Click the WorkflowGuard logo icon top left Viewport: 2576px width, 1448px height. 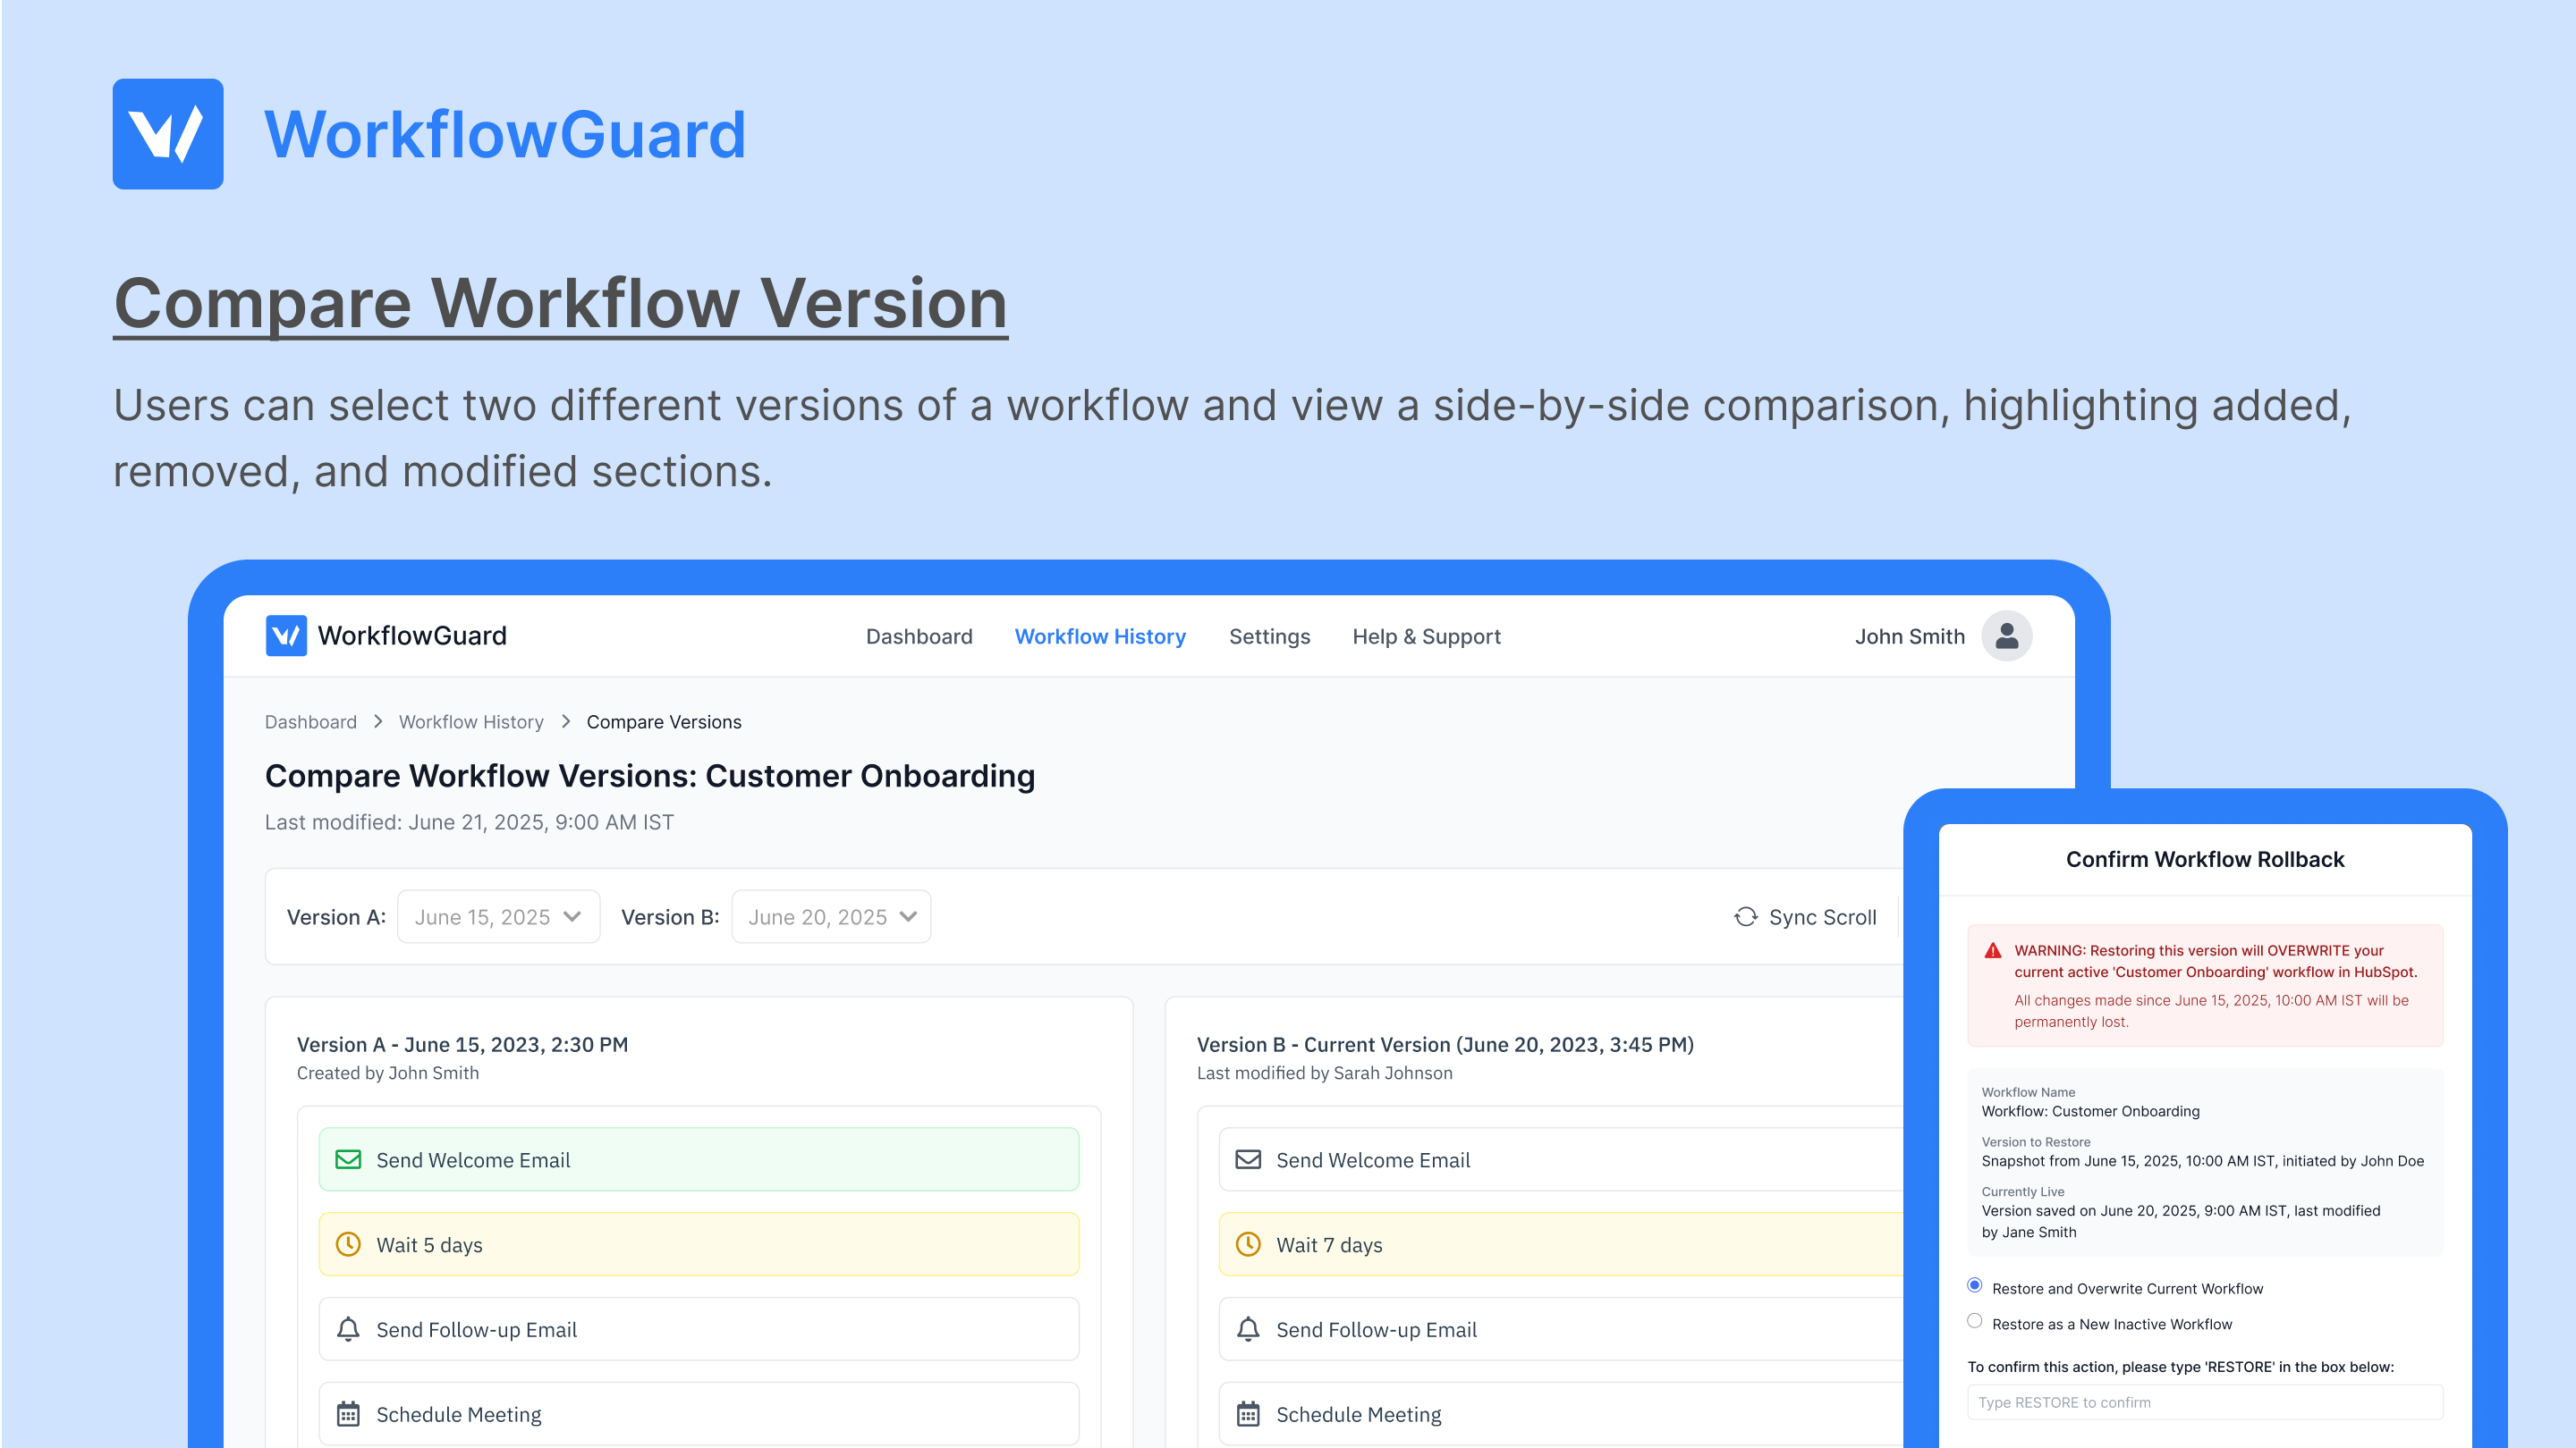[x=167, y=133]
